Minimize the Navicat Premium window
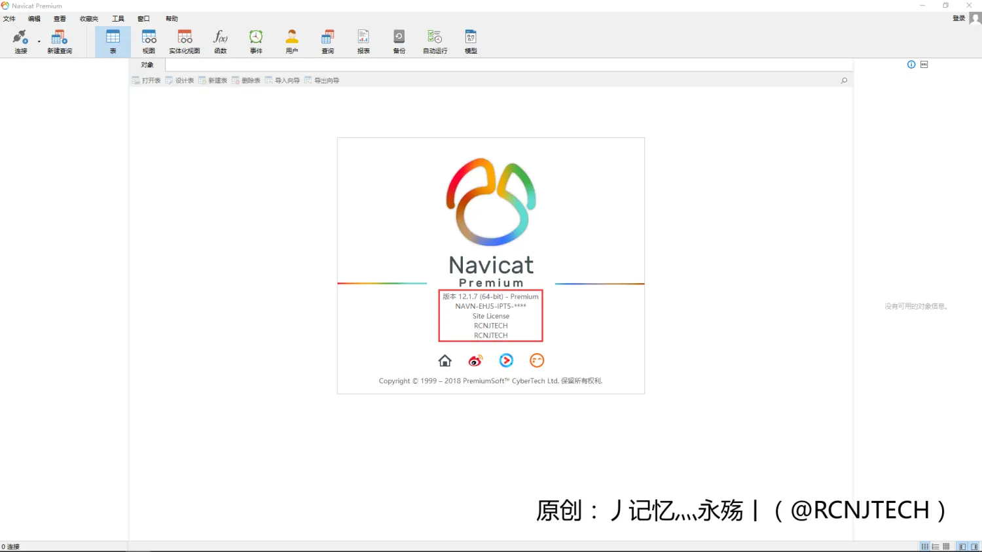 click(922, 5)
